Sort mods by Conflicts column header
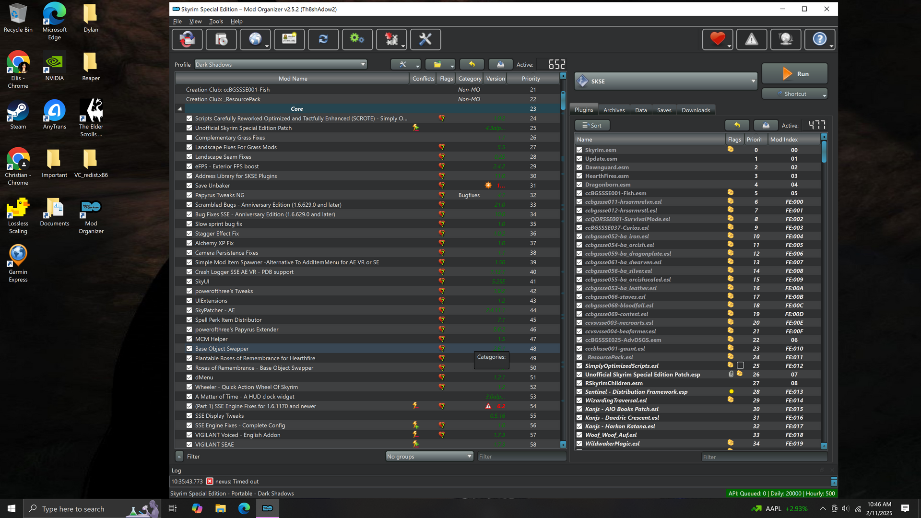 [423, 79]
